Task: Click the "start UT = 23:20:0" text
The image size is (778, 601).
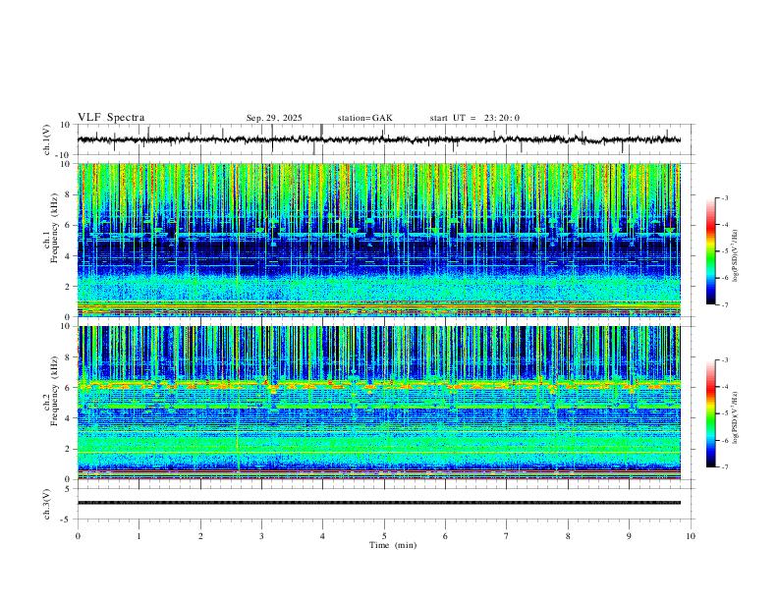Action: tap(474, 118)
